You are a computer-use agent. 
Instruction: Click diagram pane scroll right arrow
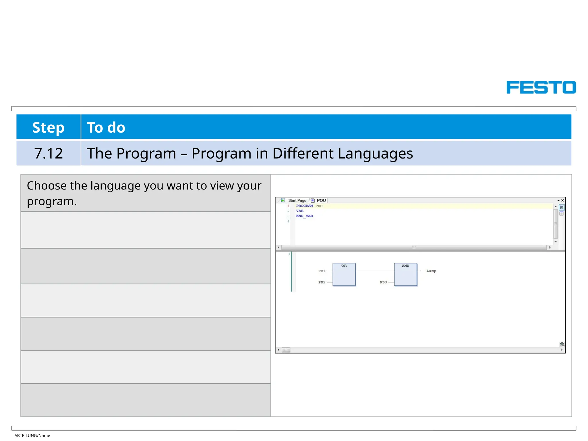point(562,350)
